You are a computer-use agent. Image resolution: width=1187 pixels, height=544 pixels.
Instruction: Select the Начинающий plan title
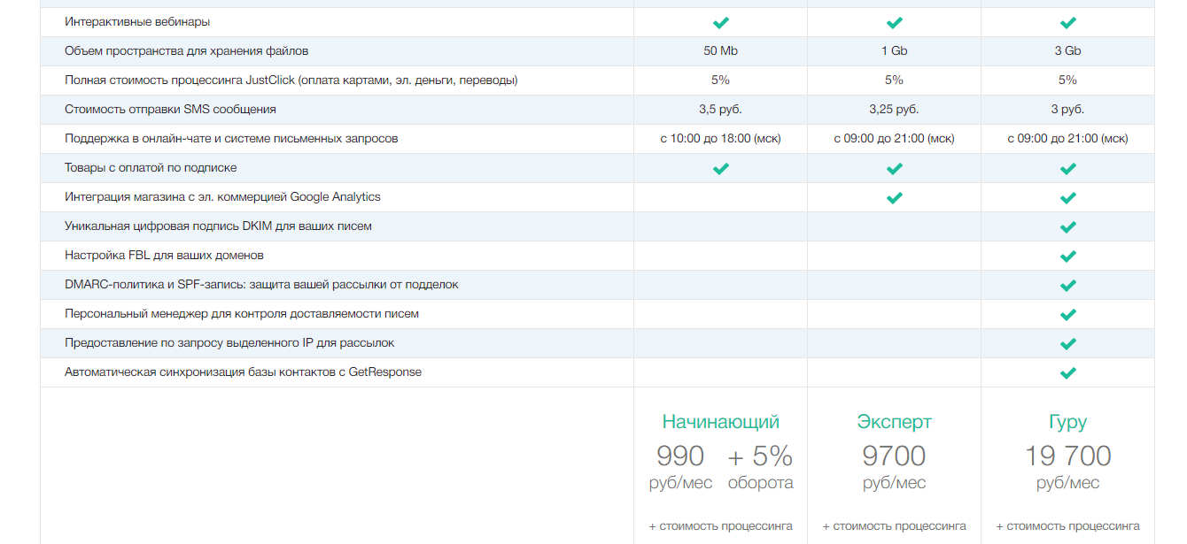click(720, 422)
